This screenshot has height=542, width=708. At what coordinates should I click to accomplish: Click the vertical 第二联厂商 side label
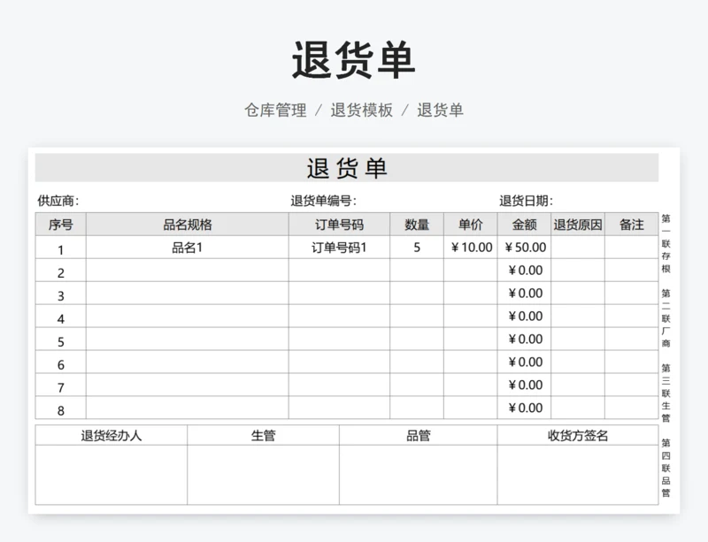point(666,318)
